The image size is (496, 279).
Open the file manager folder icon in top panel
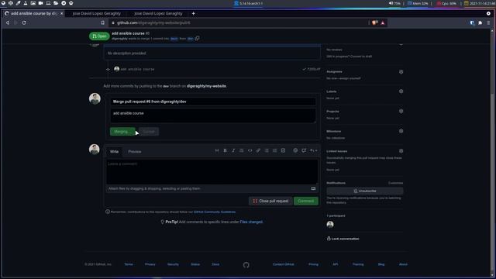pos(56,3)
